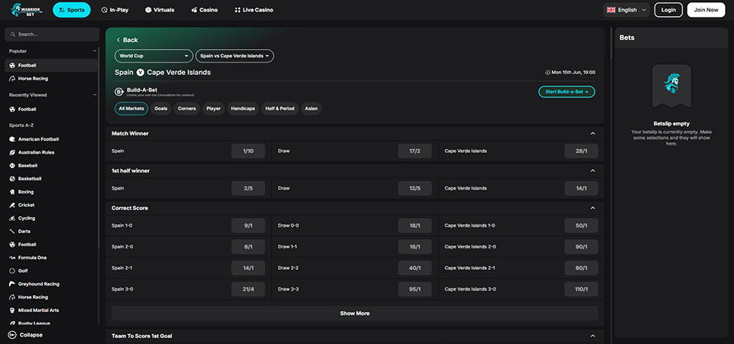Click the Baseball sport icon

12,166
